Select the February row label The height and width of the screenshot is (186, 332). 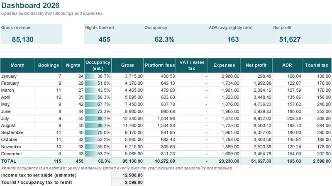(x=10, y=83)
